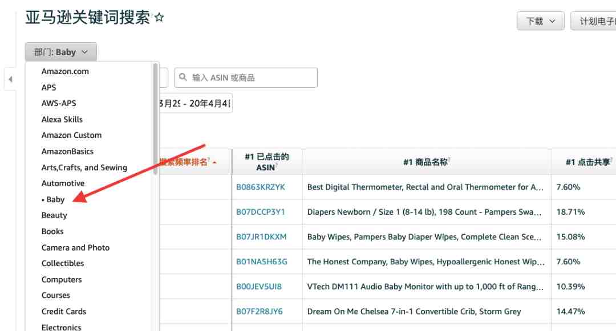Select Electronics department option

tap(61, 327)
